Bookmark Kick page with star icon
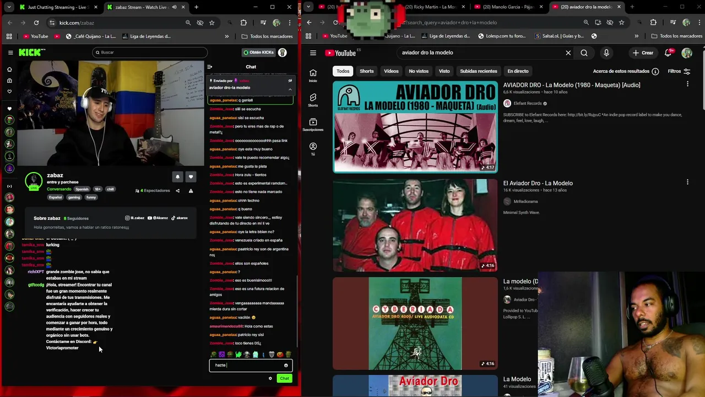 (x=211, y=23)
